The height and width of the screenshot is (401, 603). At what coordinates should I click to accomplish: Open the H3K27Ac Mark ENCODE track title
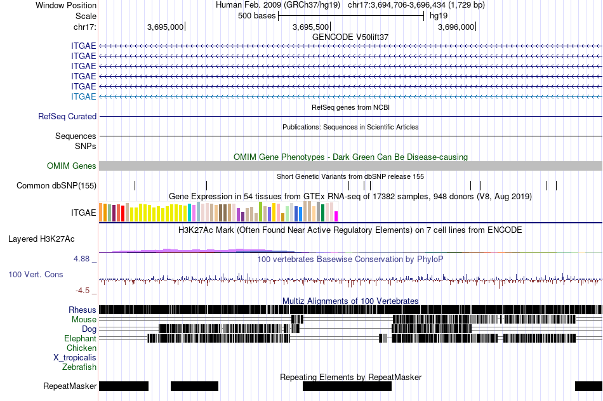(350, 230)
